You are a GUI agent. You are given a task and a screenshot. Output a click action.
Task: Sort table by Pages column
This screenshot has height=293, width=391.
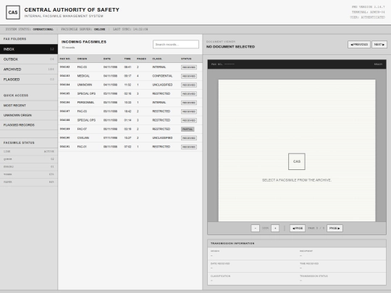tap(141, 59)
